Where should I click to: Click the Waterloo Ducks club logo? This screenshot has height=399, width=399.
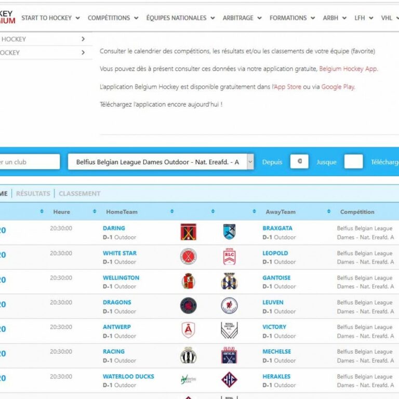point(188,379)
